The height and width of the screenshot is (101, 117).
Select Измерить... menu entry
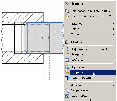pos(79,54)
